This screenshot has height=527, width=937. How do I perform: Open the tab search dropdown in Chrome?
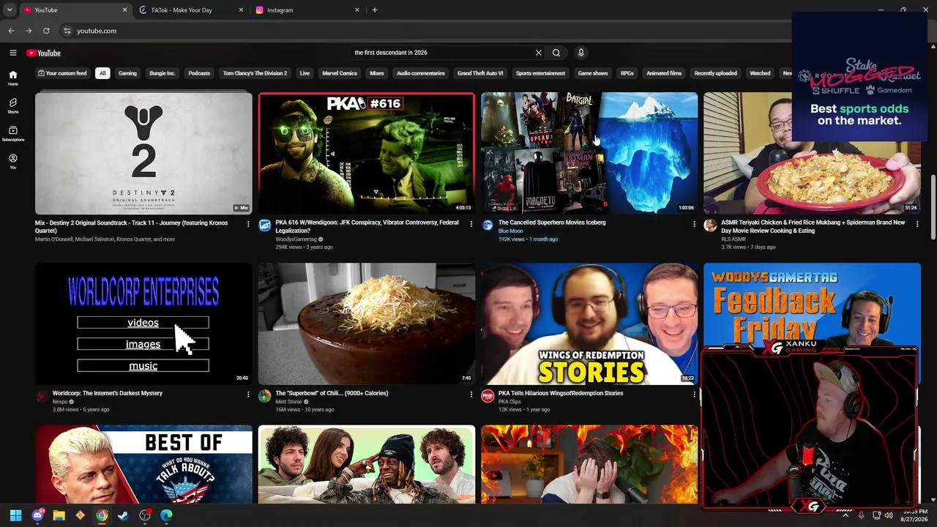[x=10, y=10]
